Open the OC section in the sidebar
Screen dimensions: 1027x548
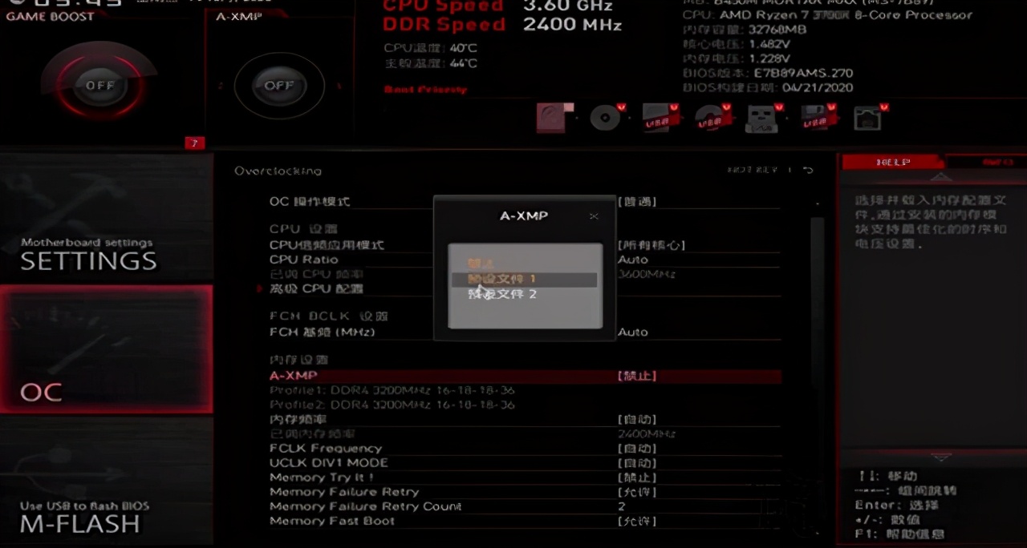(106, 349)
